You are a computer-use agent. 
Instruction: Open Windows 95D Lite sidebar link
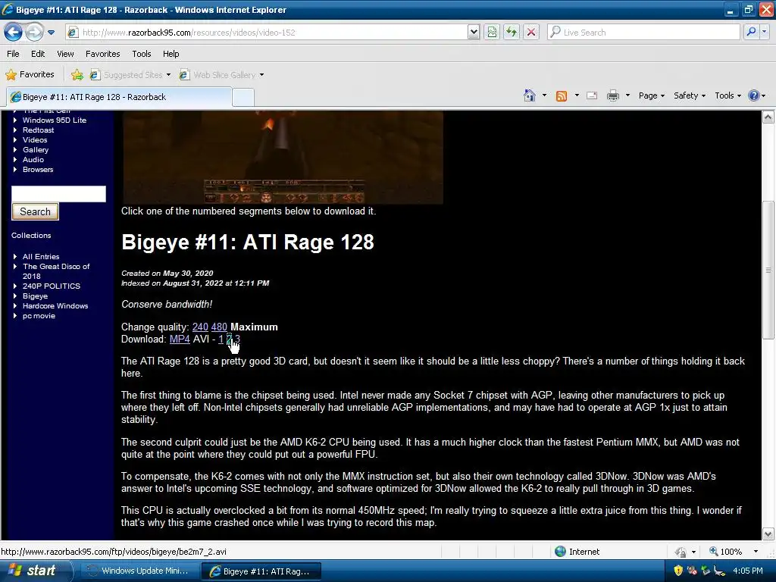(x=55, y=120)
